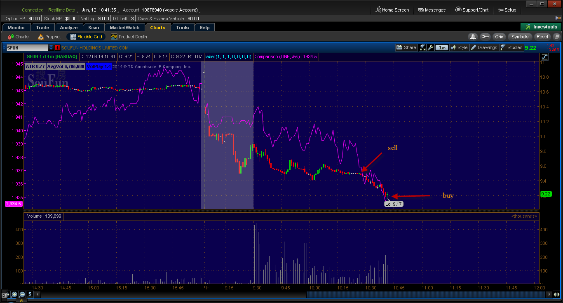The image size is (563, 303).
Task: Click the time axis scroll right arrow
Action: (549, 294)
